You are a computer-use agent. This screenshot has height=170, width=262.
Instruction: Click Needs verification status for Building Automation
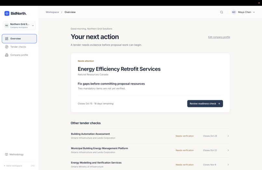[185, 136]
